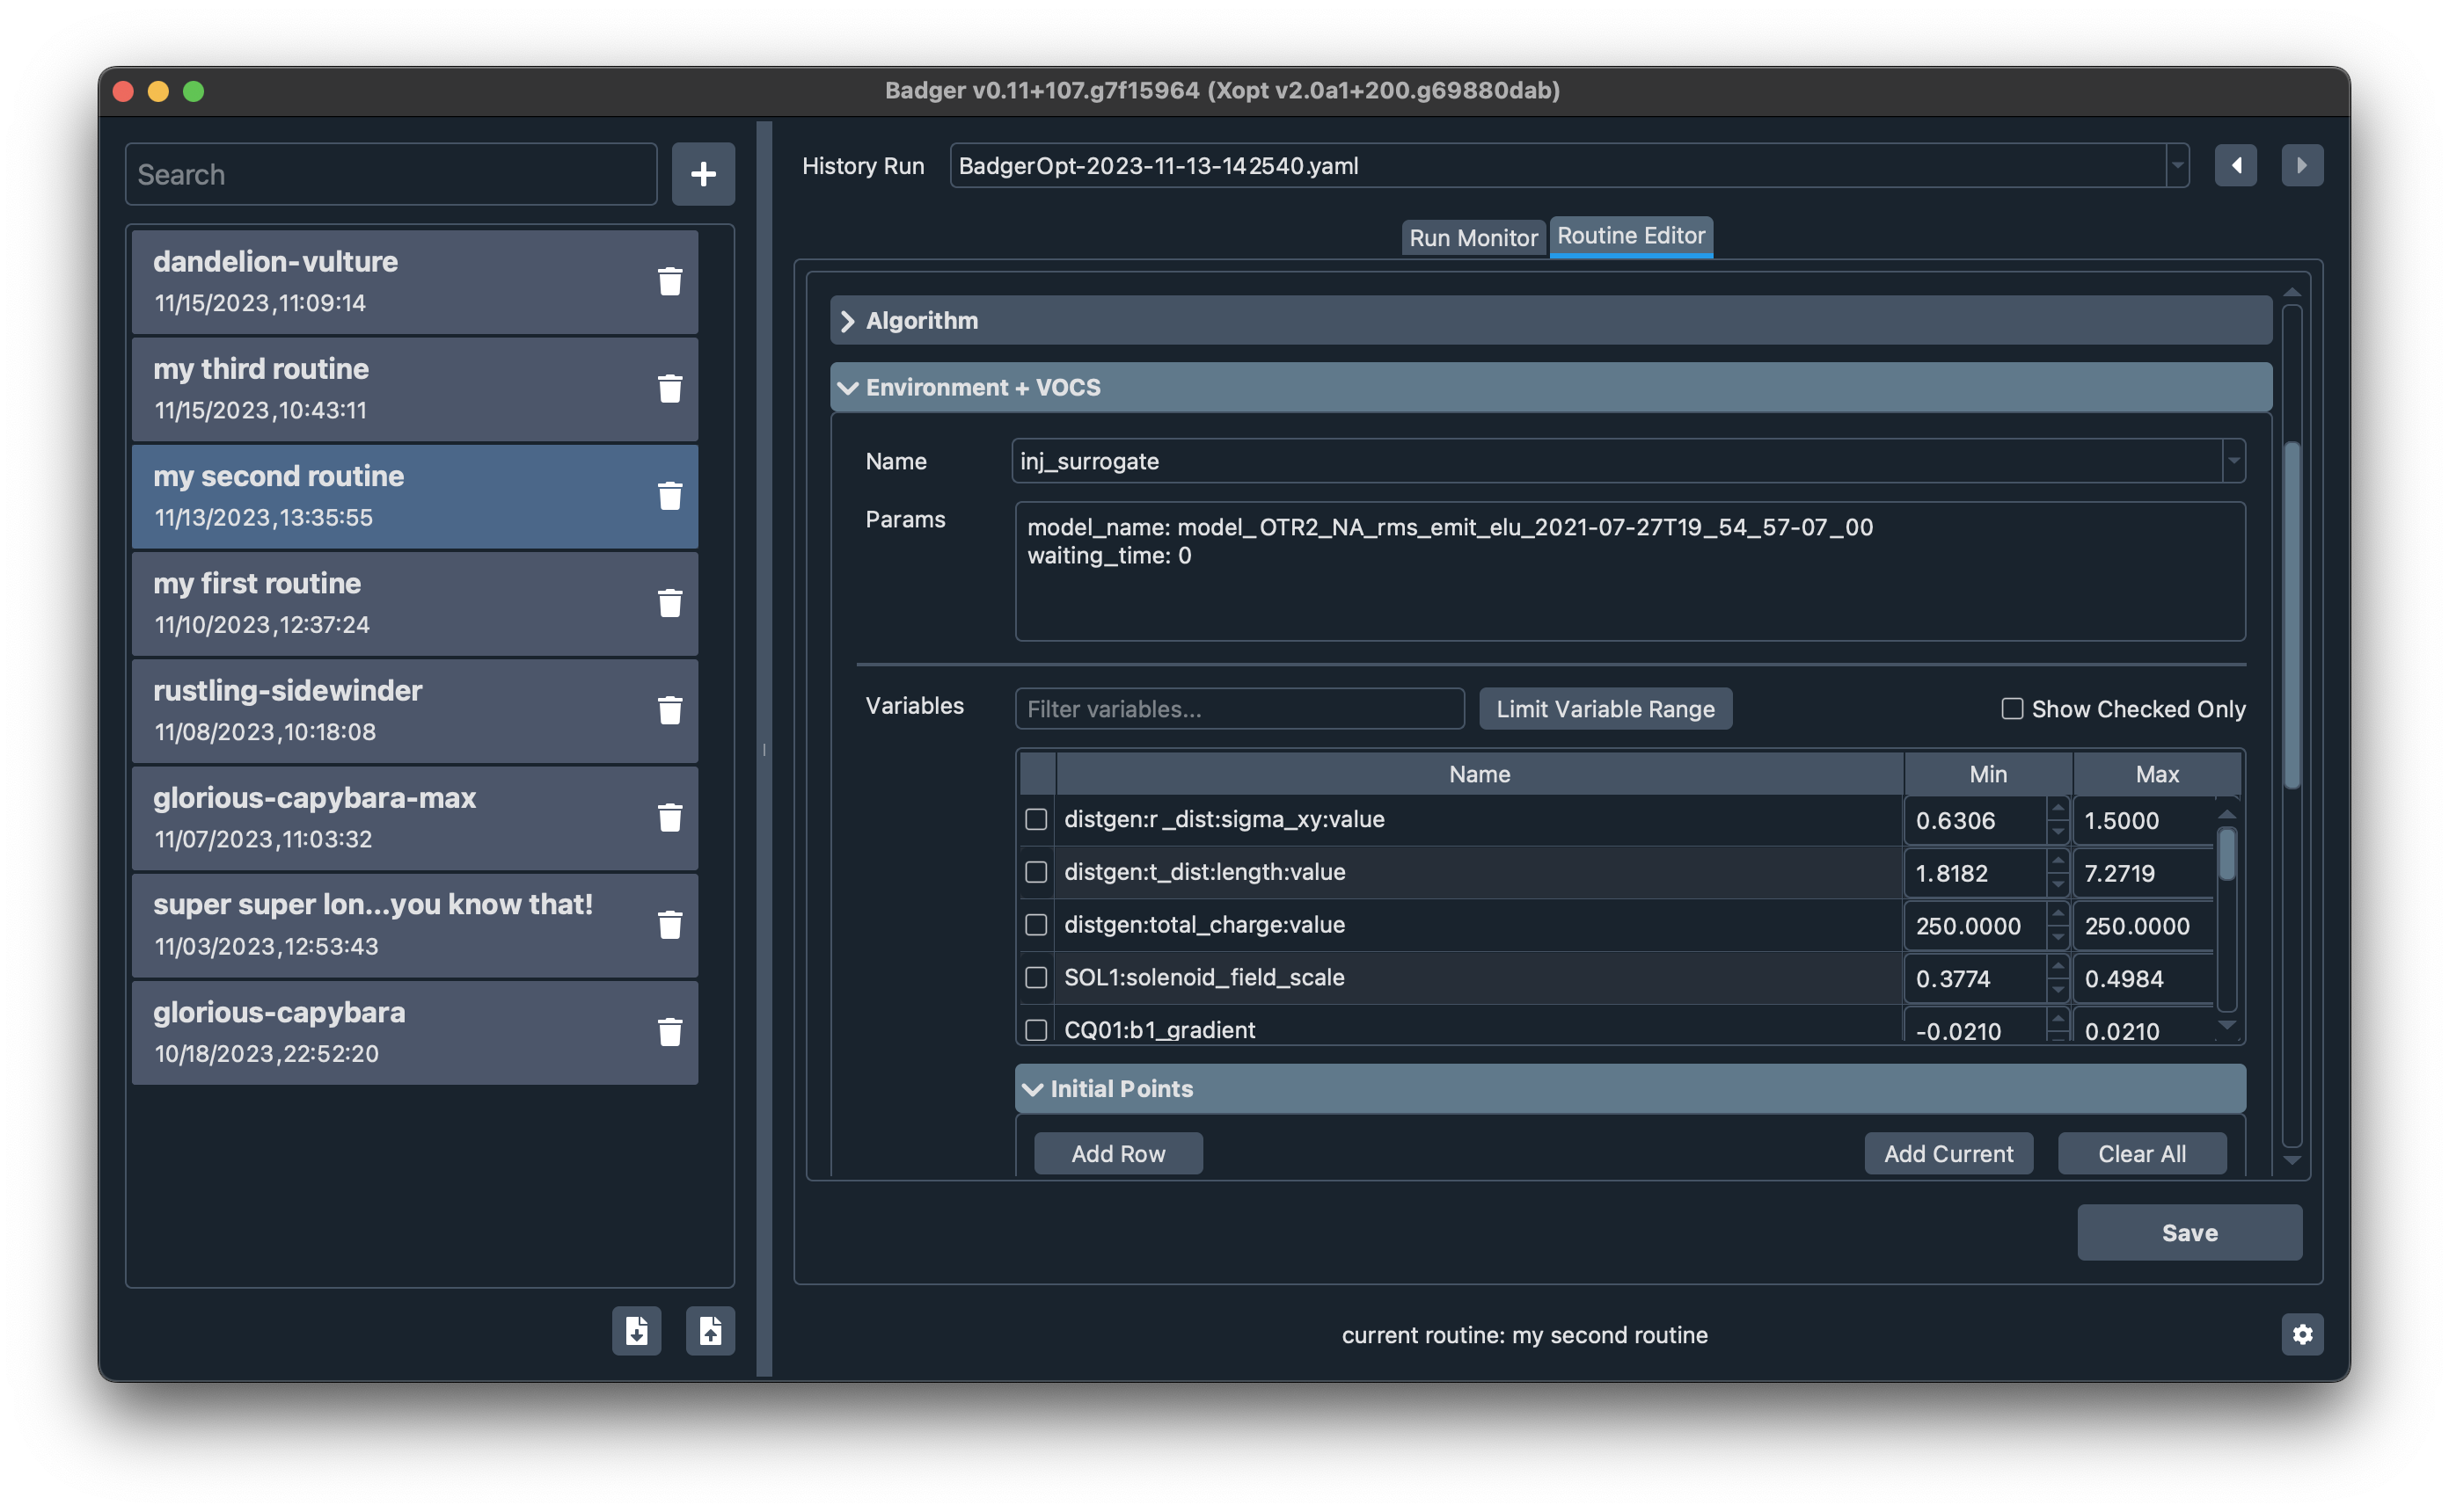Step the Min value 0.6306 spinner
Image resolution: width=2449 pixels, height=1512 pixels.
(2057, 820)
